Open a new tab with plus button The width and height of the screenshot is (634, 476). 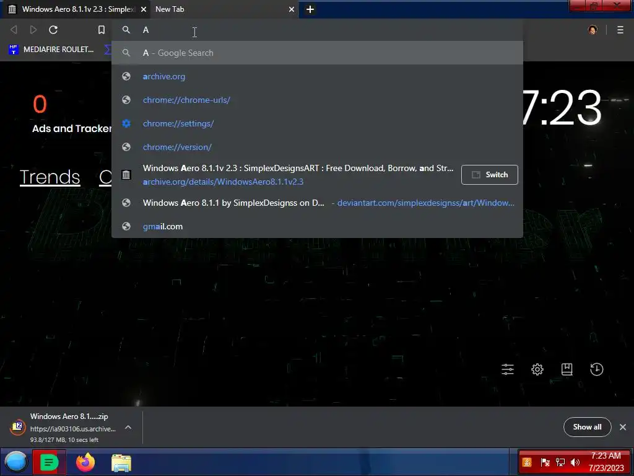point(310,9)
